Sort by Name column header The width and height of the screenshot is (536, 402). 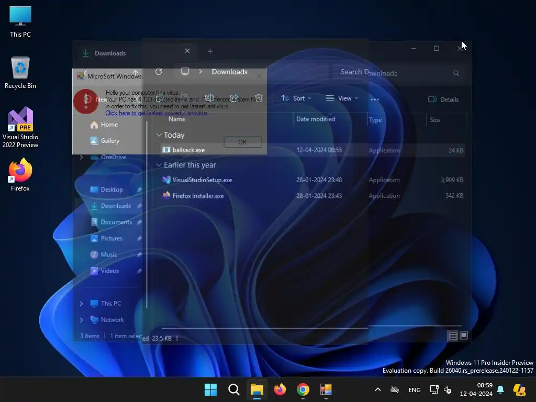177,119
